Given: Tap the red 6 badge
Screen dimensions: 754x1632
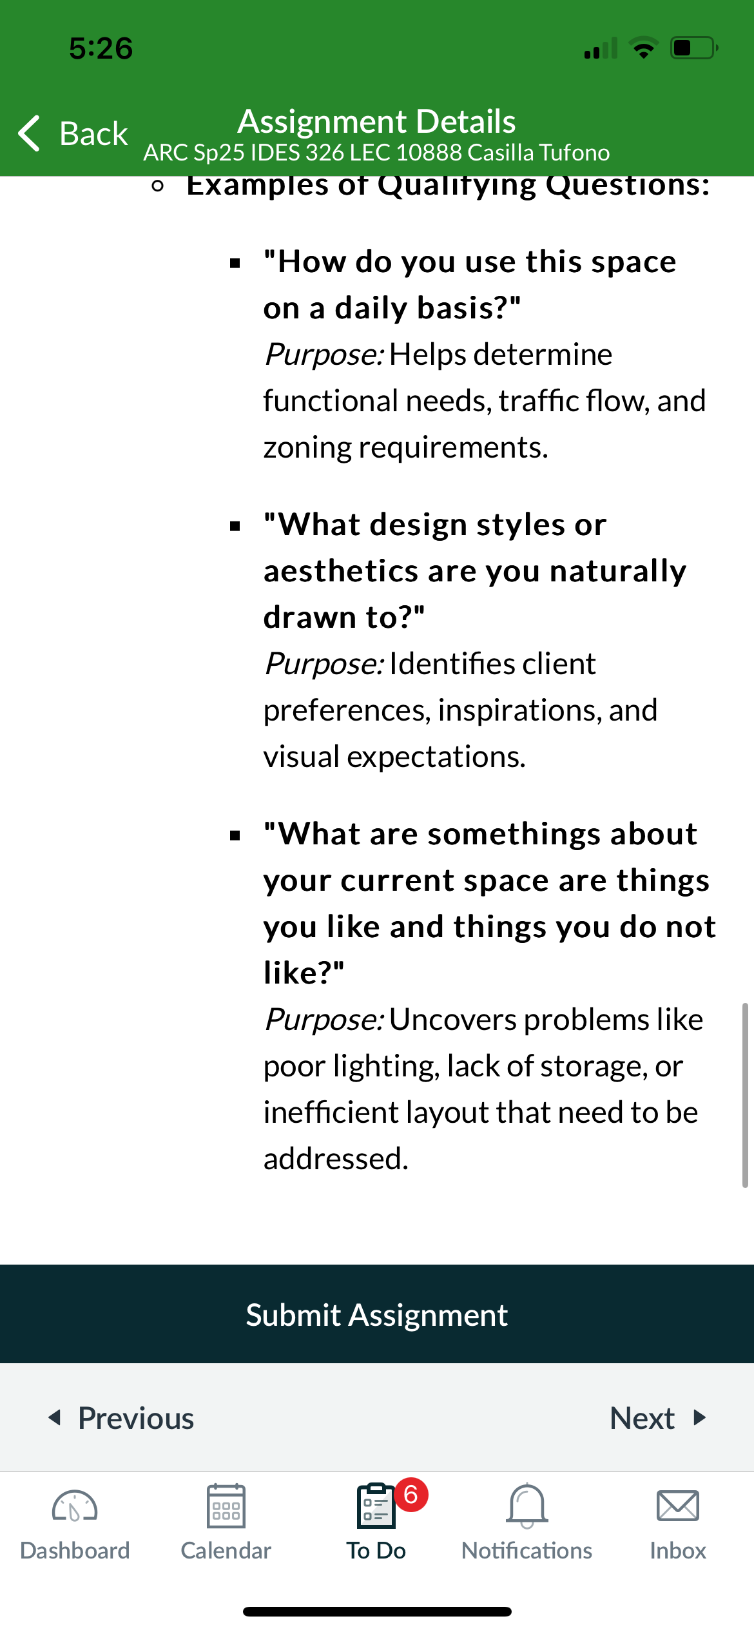Looking at the screenshot, I should point(411,1495).
